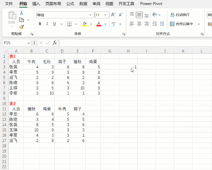This screenshot has height=170, width=212.
Task: Center text horizontally
Action: tap(139, 24)
